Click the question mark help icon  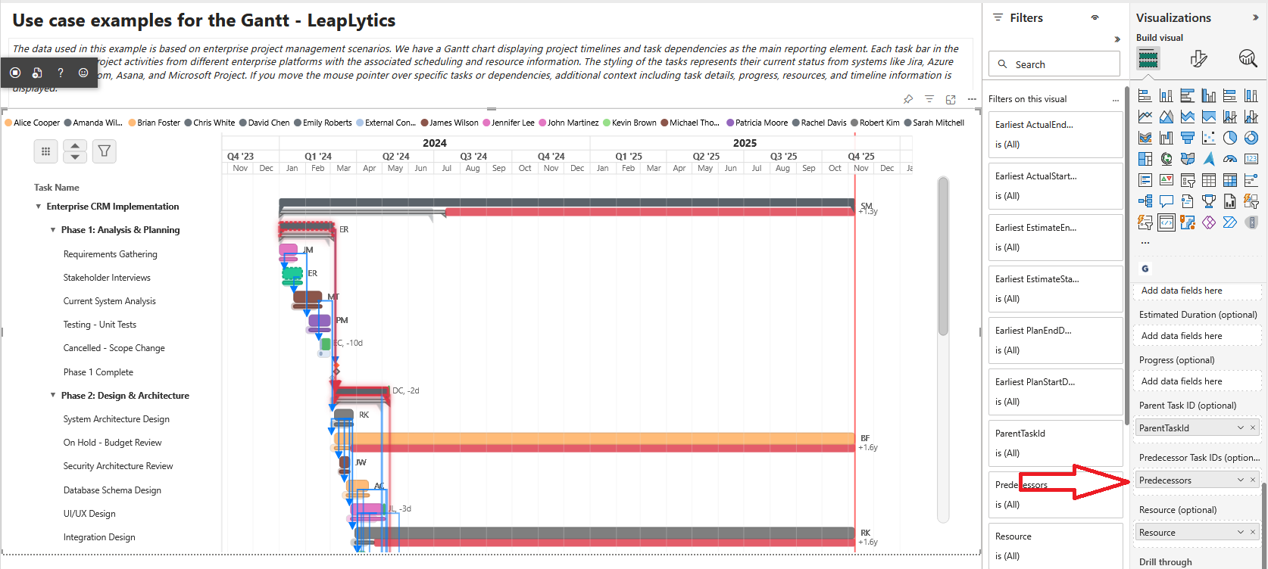[61, 73]
